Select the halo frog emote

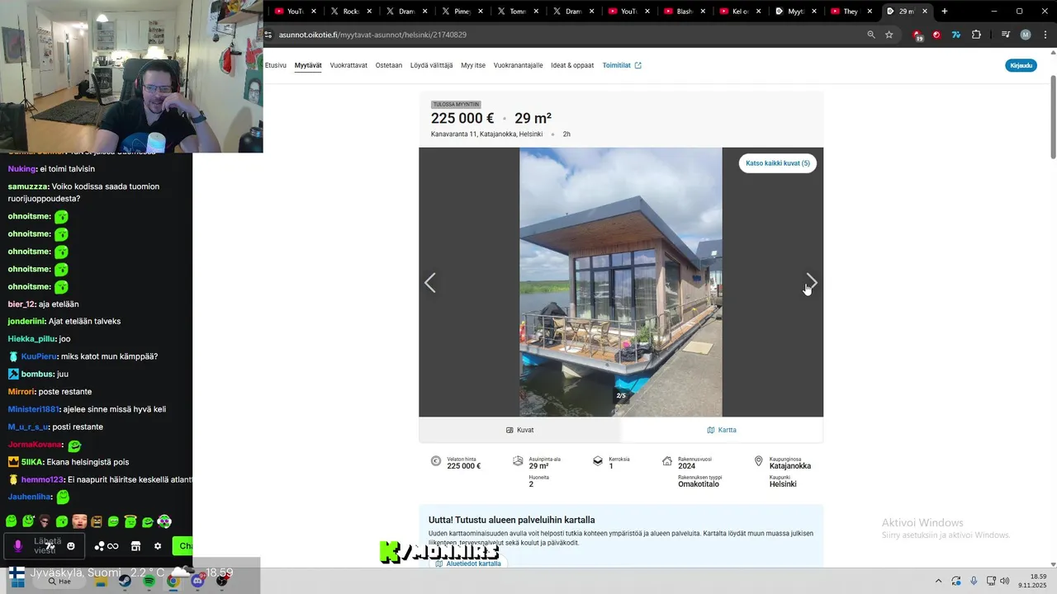tap(130, 521)
